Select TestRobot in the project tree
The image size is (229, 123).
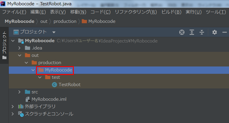pyautogui.click(x=69, y=85)
